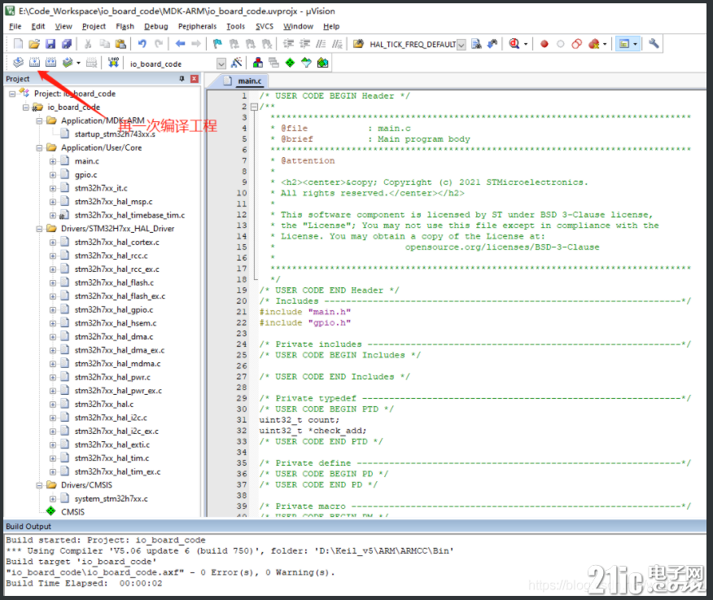Open the debug session dropdown arrow

click(526, 44)
